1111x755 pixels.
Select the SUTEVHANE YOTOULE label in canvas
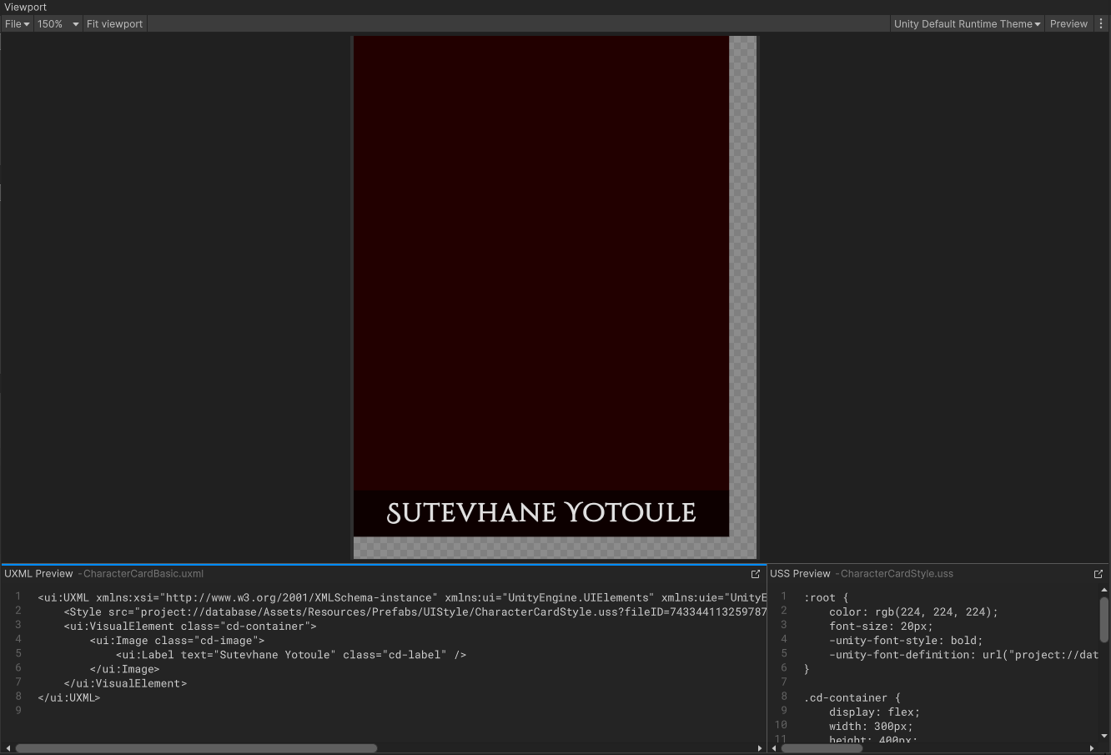click(541, 513)
